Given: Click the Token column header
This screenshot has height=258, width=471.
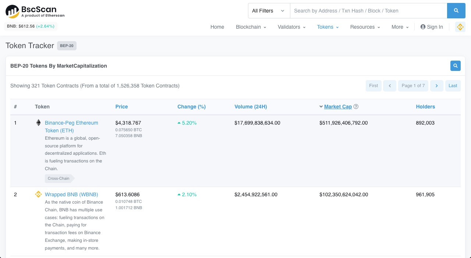Looking at the screenshot, I should (x=42, y=107).
